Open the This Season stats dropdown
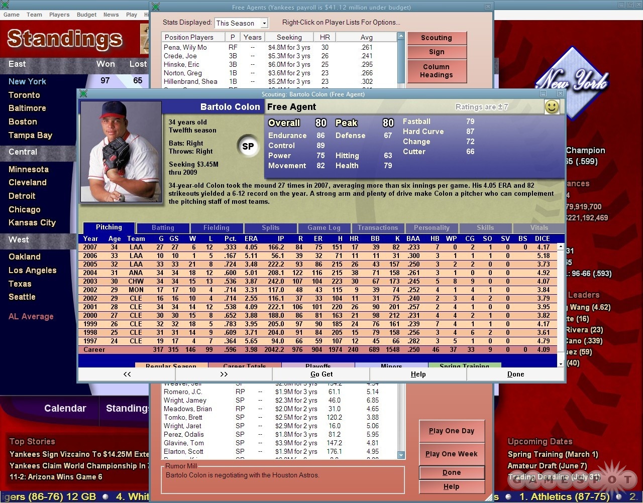 (241, 23)
